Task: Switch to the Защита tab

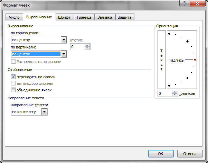Action: point(125,17)
